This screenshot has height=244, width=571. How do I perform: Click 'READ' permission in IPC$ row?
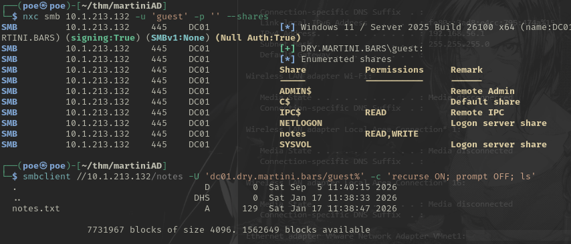point(376,112)
